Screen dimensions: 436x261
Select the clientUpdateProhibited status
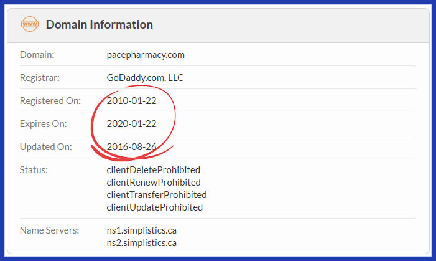[x=155, y=207]
